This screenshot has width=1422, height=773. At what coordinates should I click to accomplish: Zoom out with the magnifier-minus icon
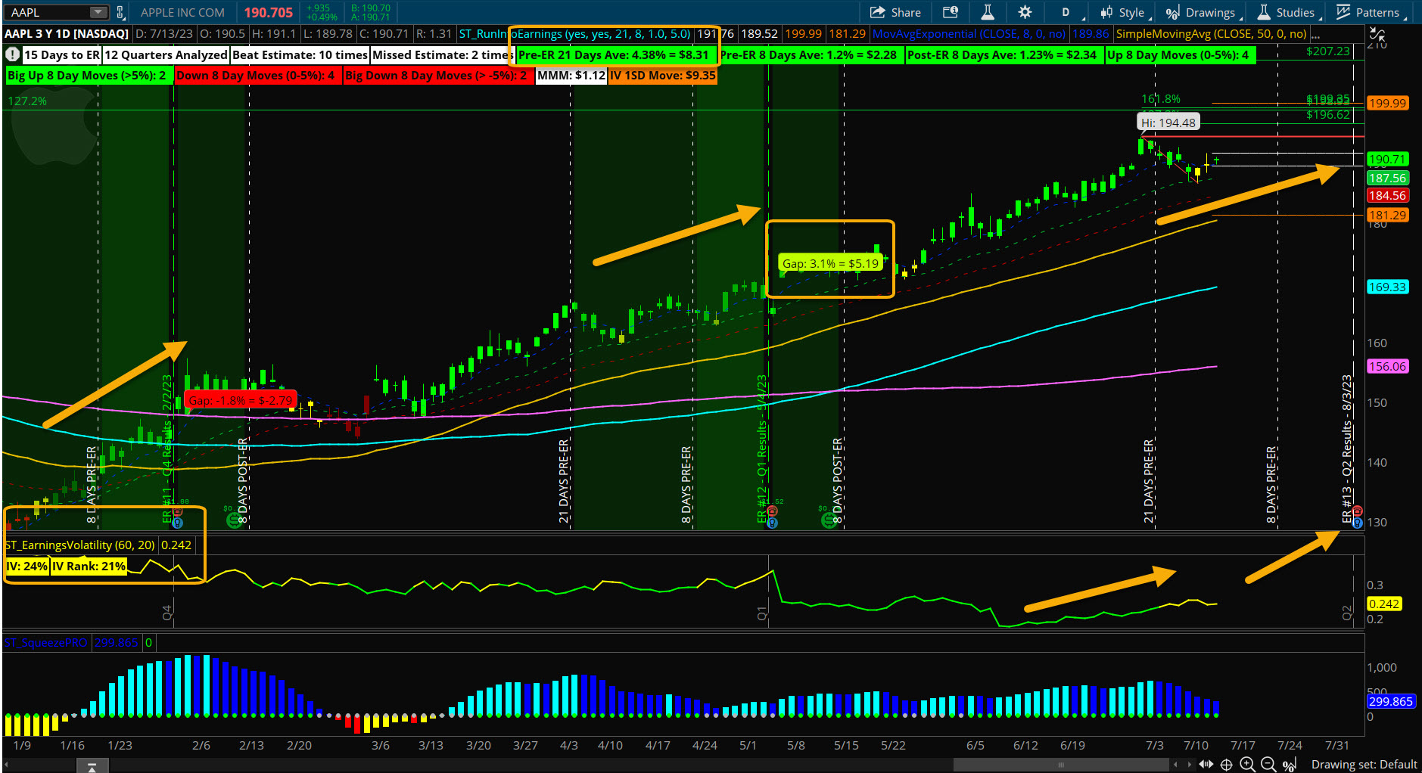[1268, 764]
